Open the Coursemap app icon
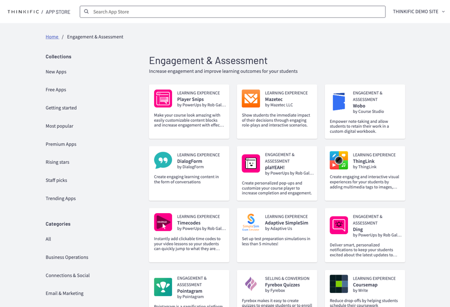This screenshot has height=307, width=450. point(338,284)
